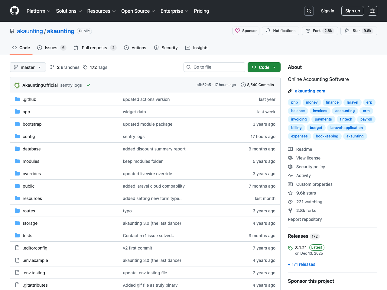Open the top-right command palette icon
This screenshot has width=387, height=290.
(x=372, y=11)
